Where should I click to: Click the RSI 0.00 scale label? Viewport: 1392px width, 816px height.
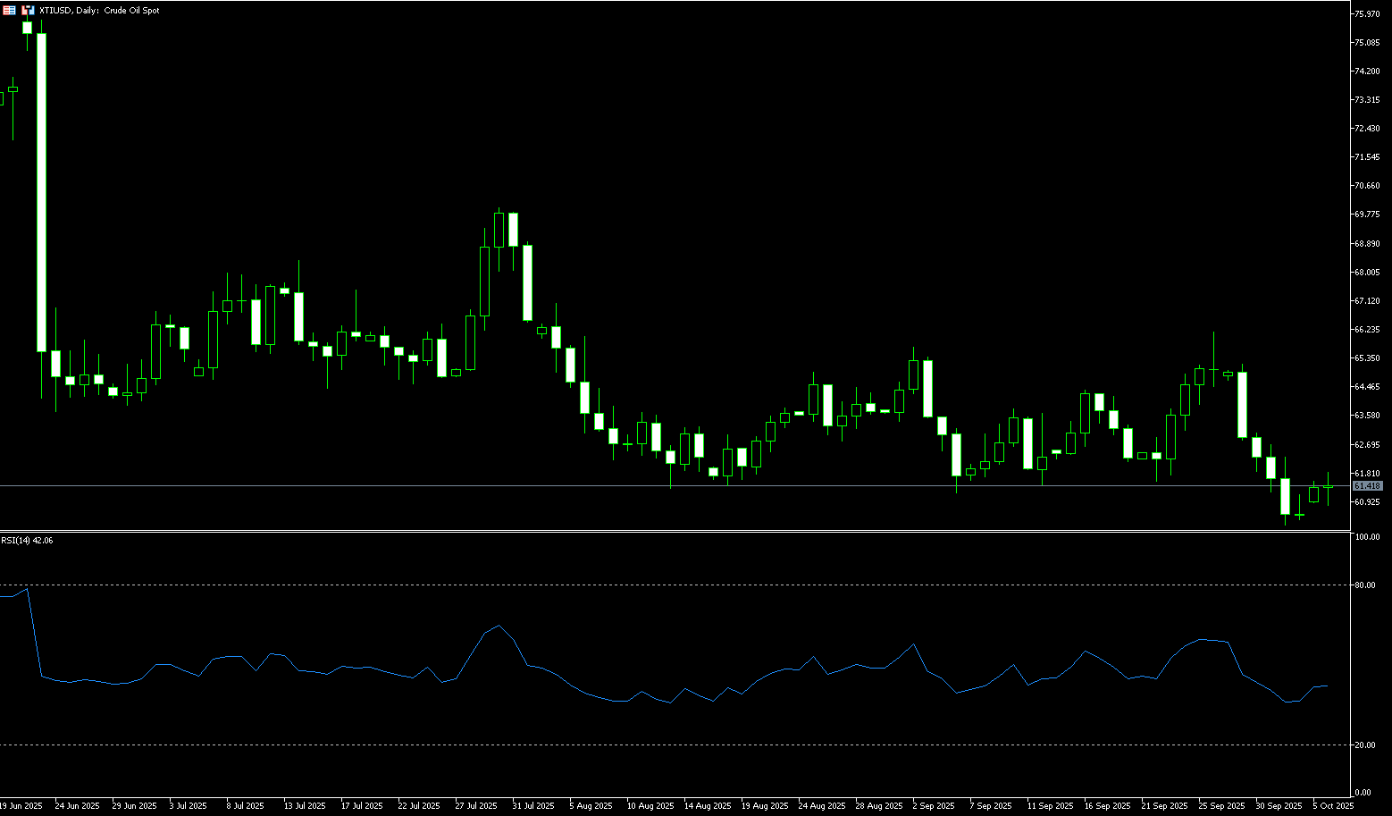point(1363,793)
